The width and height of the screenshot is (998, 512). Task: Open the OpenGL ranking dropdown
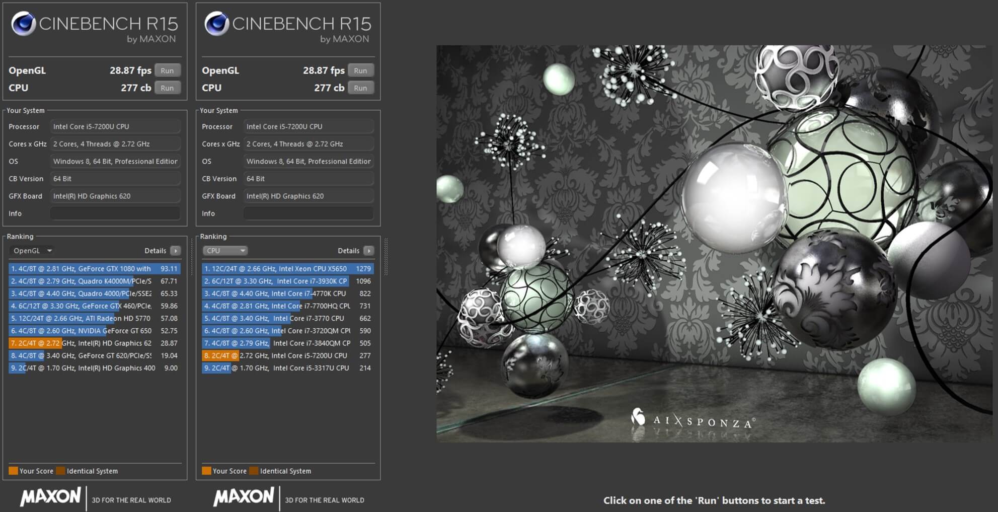click(x=32, y=251)
